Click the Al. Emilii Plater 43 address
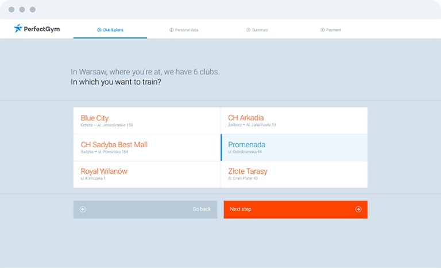The width and height of the screenshot is (441, 268). coord(243,178)
